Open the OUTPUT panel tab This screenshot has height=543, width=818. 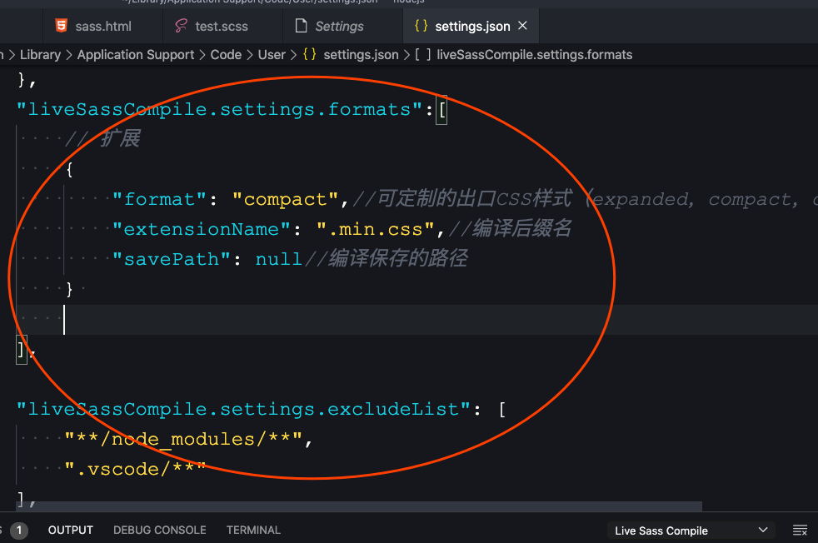(x=71, y=530)
